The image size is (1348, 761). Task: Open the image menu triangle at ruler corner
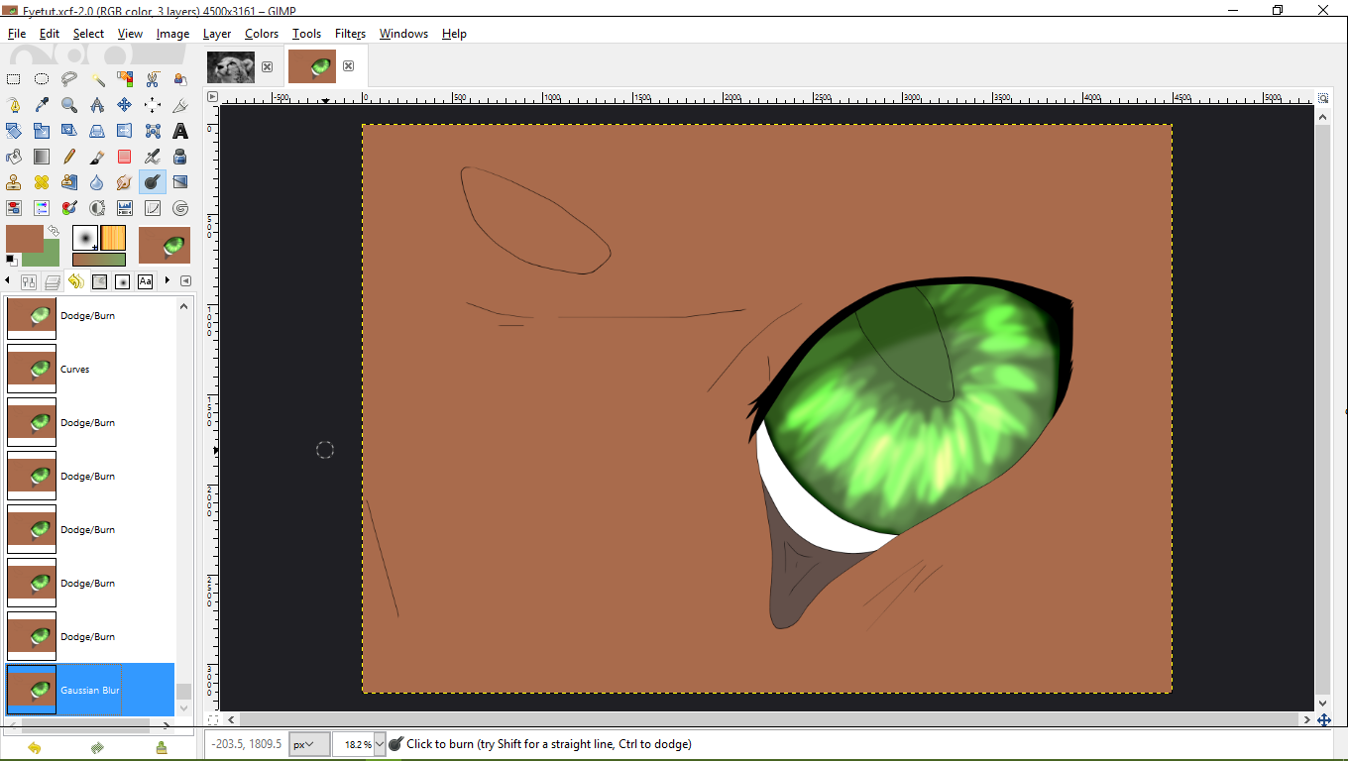coord(212,96)
